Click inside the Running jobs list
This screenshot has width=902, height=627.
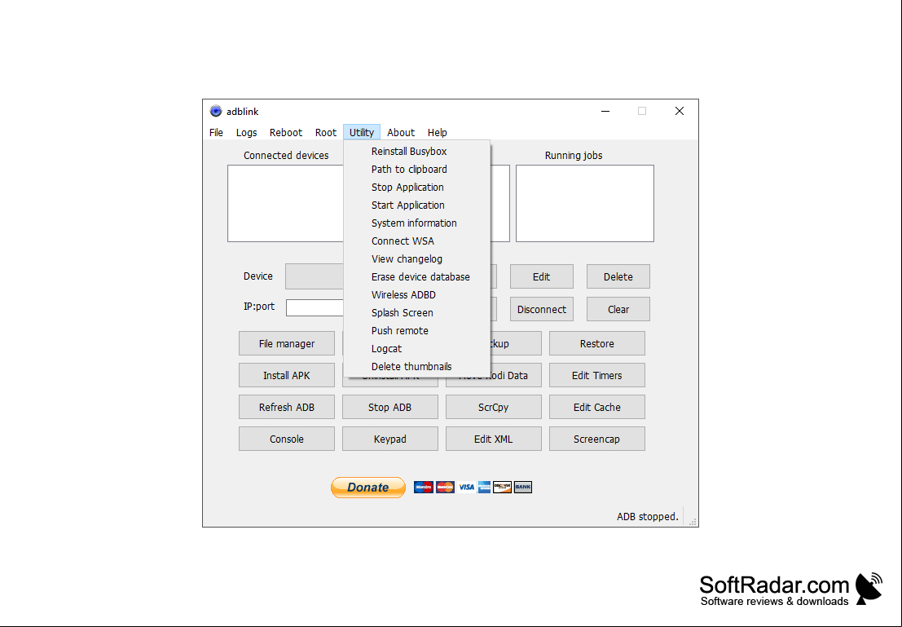(585, 203)
